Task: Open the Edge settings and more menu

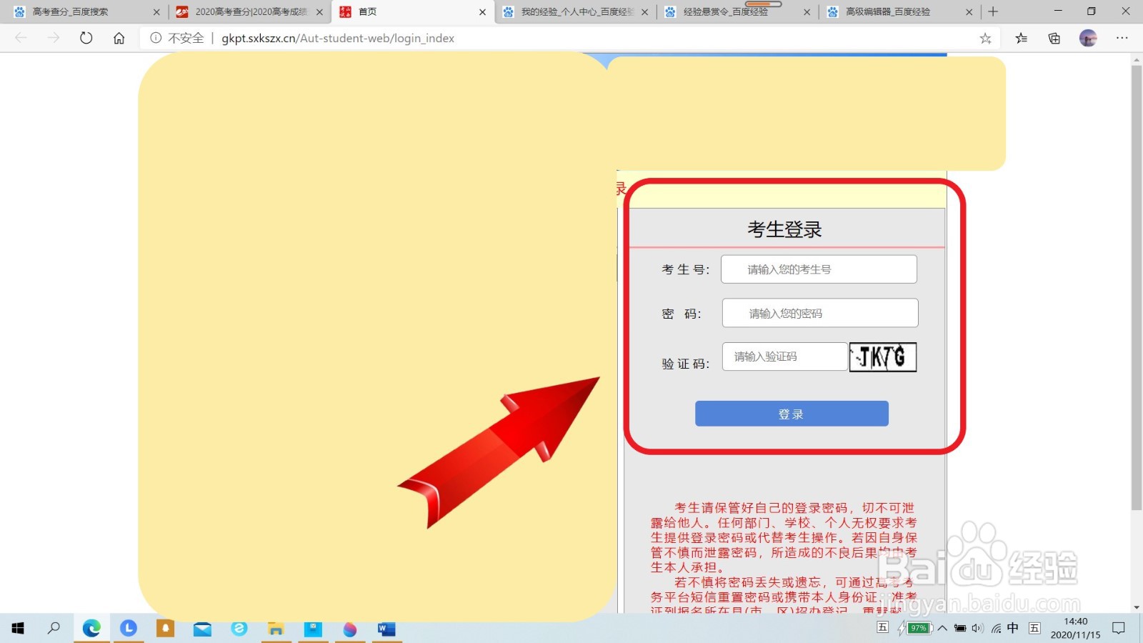Action: click(x=1122, y=38)
